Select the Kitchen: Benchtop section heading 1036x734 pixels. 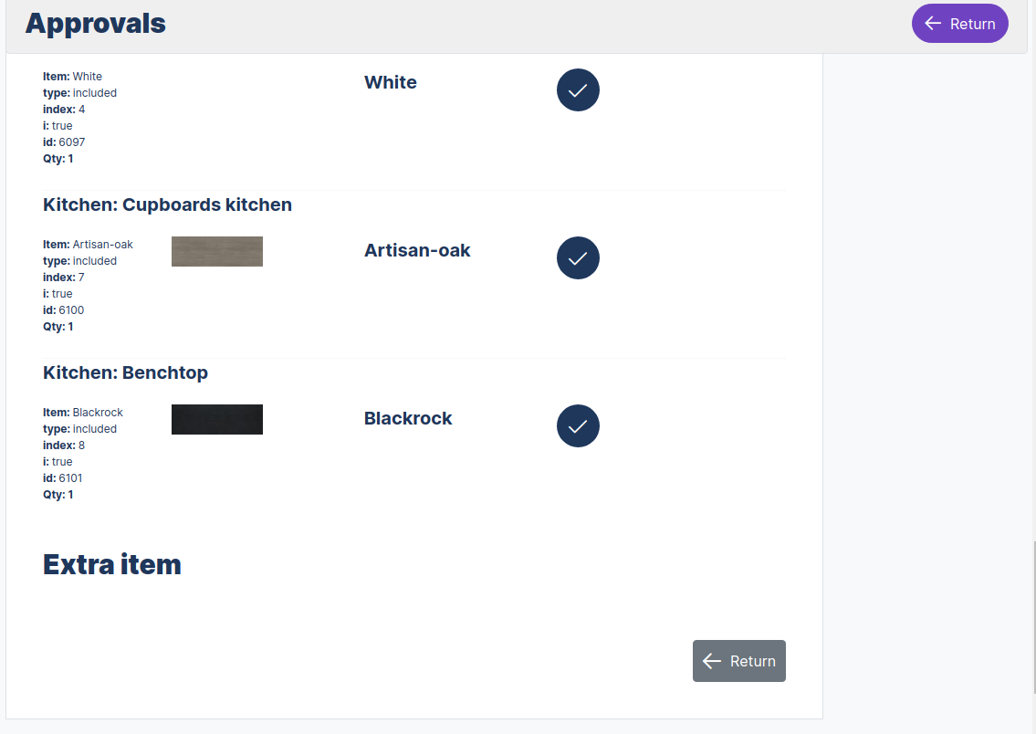coord(125,372)
